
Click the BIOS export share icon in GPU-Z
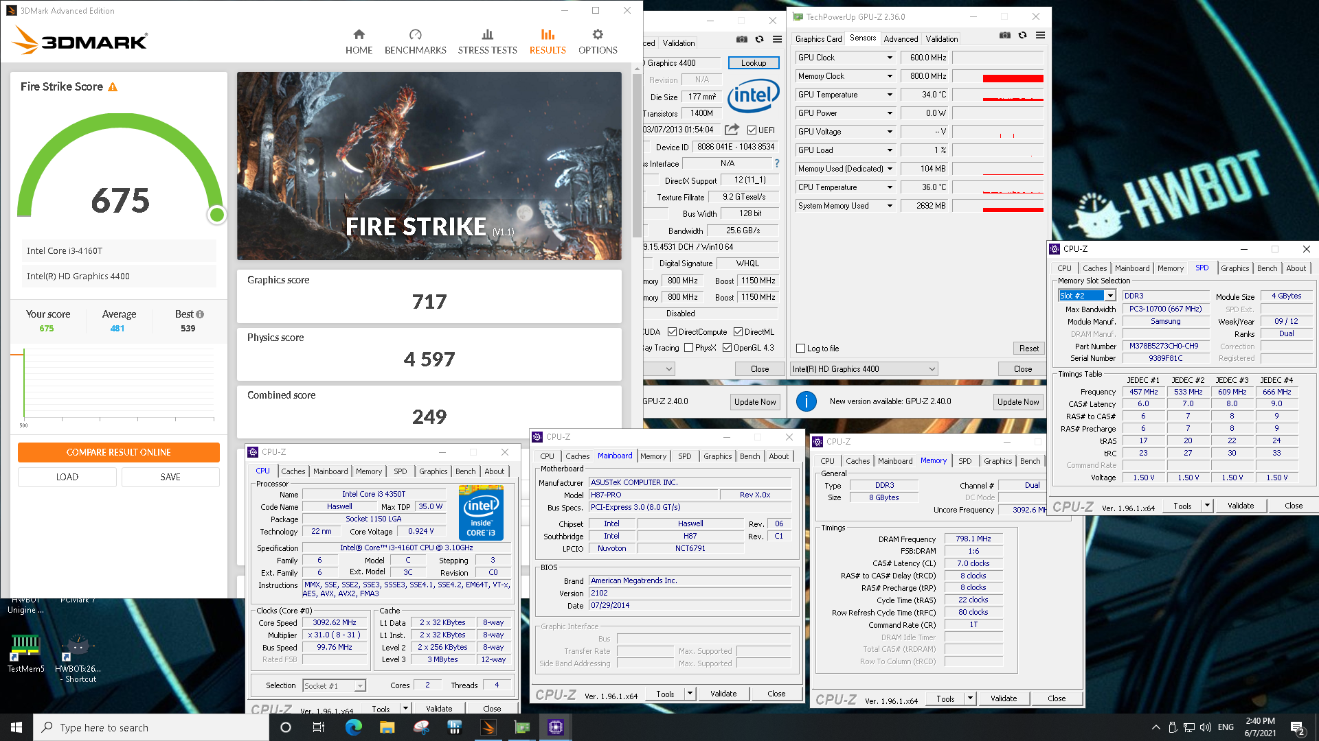pos(732,130)
